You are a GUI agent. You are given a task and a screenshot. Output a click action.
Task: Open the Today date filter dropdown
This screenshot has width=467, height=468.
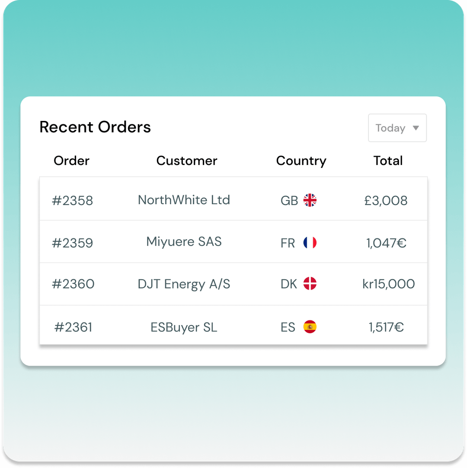397,128
